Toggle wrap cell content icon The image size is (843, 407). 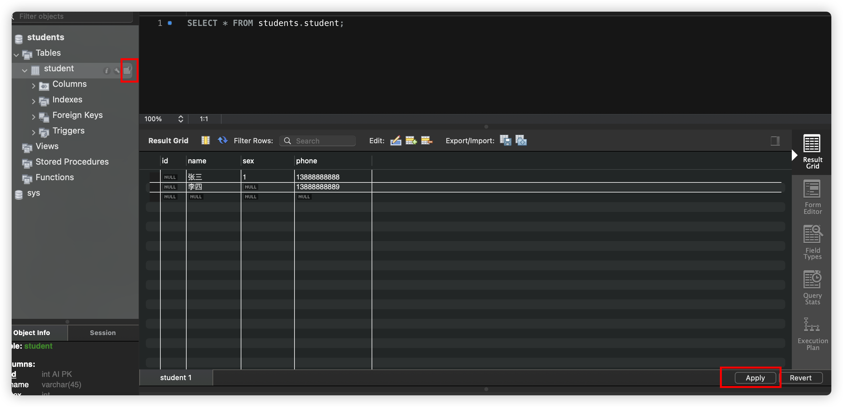205,140
